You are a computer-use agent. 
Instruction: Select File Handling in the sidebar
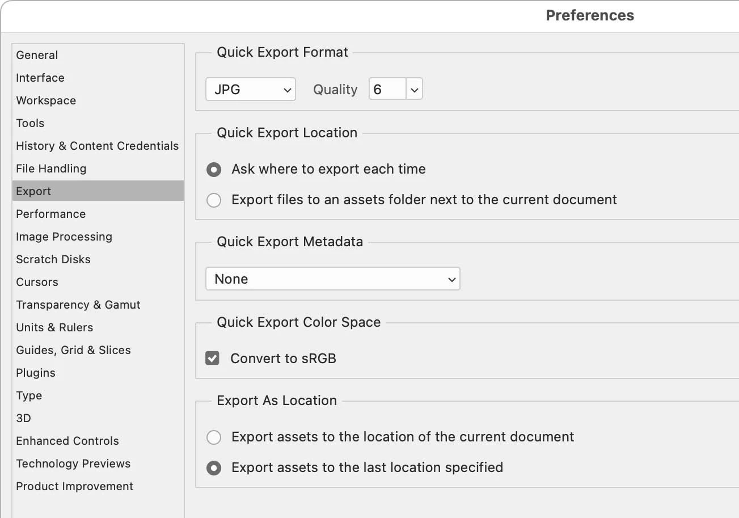tap(51, 169)
